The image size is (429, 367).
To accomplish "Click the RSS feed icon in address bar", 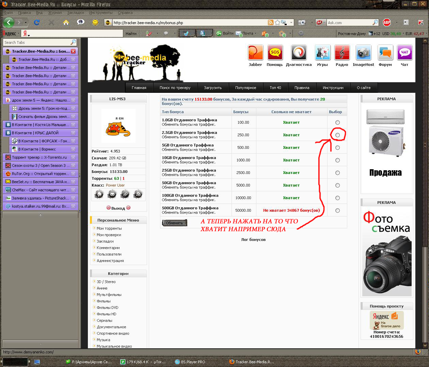I will point(270,22).
